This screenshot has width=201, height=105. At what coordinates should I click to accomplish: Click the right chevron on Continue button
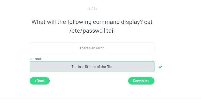click(x=149, y=81)
